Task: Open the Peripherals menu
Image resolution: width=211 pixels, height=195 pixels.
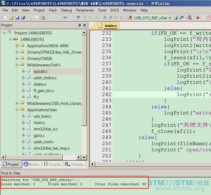Action: click(x=85, y=10)
